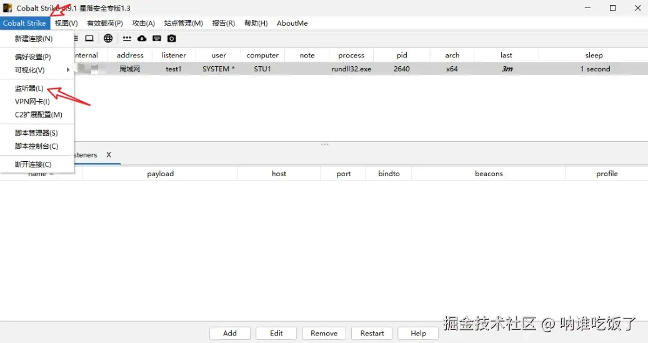The width and height of the screenshot is (648, 343).
Task: Sort sessions by computer column header
Action: tap(263, 55)
